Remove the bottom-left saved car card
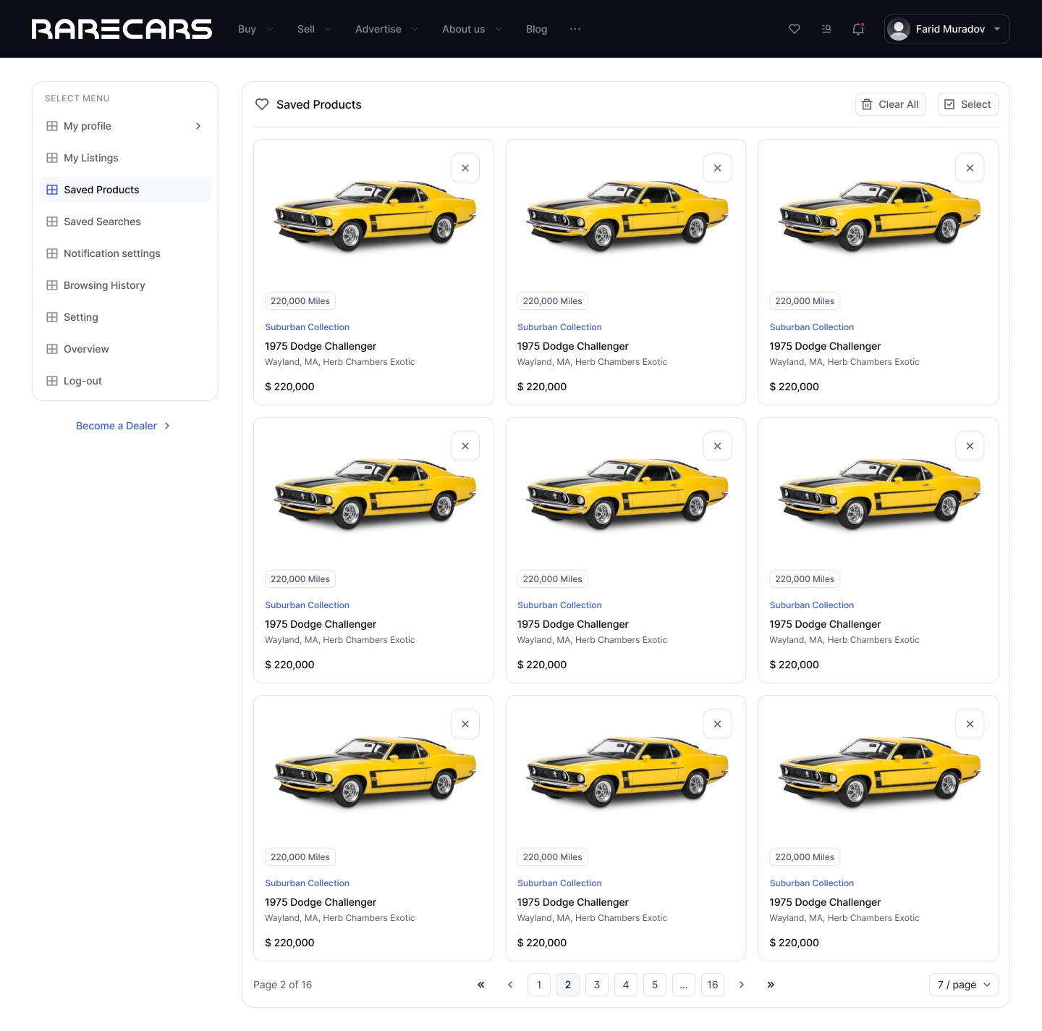 coord(465,724)
